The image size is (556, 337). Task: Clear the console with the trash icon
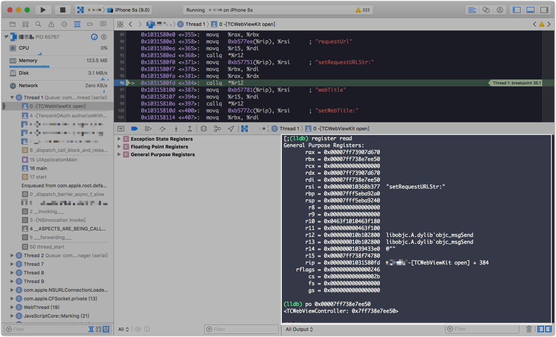pos(529,329)
